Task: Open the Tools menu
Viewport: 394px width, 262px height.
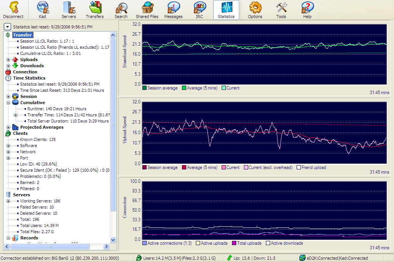Action: click(281, 10)
